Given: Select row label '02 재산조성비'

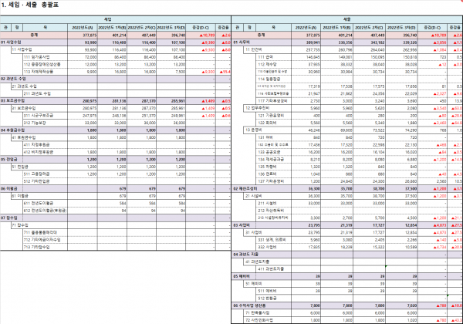Looking at the screenshot, I should pos(245,188).
